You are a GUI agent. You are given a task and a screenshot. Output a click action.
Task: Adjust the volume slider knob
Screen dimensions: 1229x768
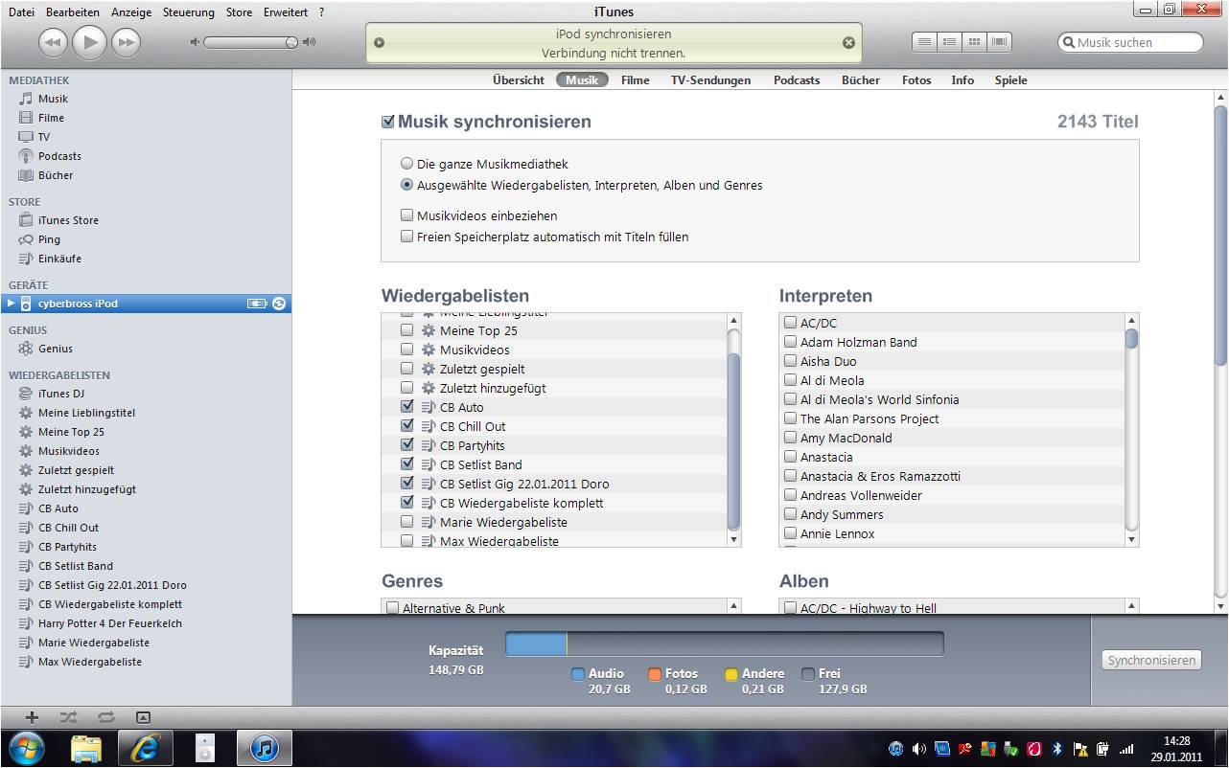[291, 42]
